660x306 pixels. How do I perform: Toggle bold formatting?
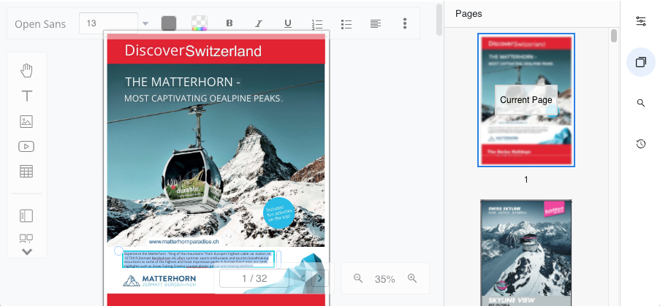[230, 23]
